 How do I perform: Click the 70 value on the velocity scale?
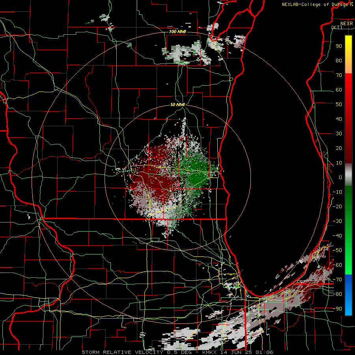point(339,75)
